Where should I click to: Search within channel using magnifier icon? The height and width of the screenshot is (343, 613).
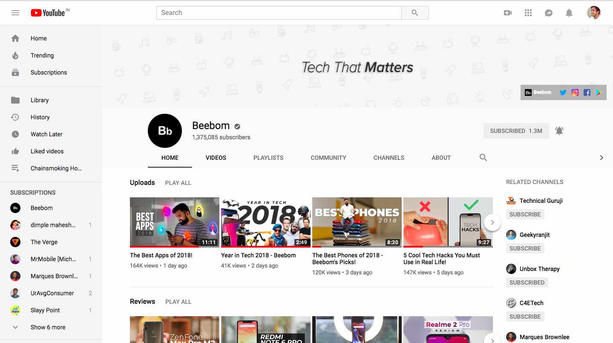click(483, 158)
